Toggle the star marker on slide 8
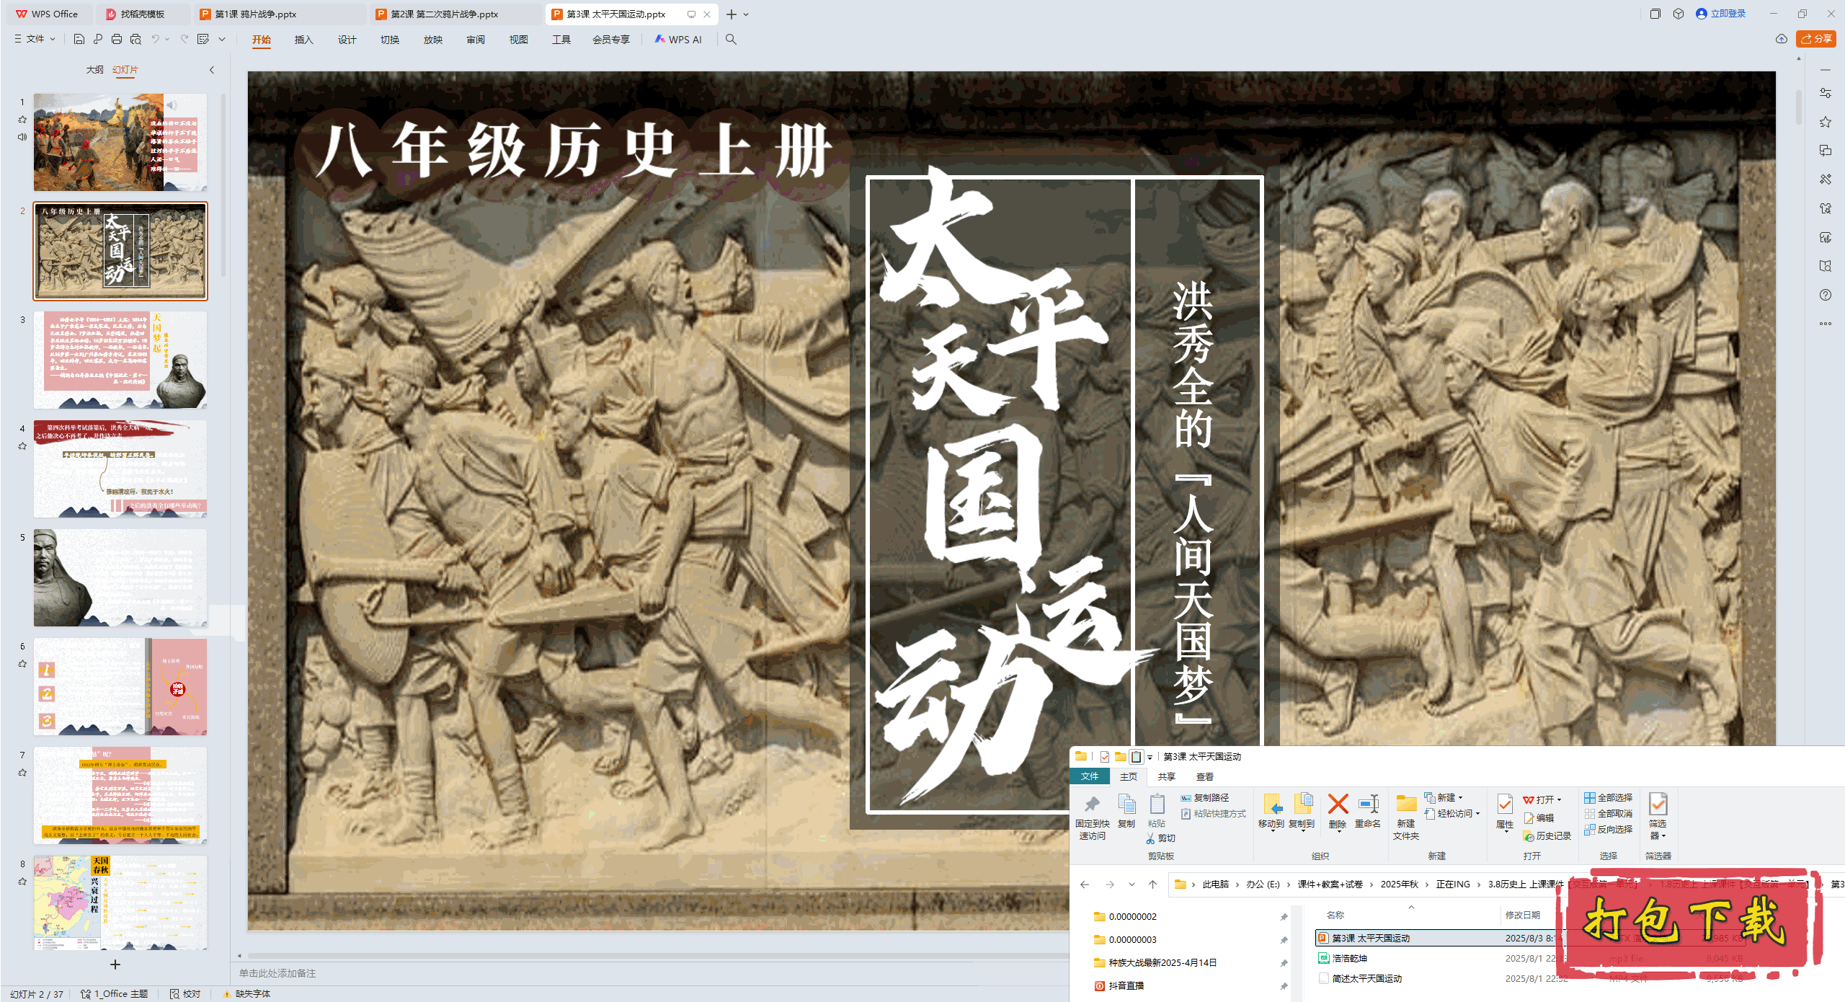 pos(22,882)
